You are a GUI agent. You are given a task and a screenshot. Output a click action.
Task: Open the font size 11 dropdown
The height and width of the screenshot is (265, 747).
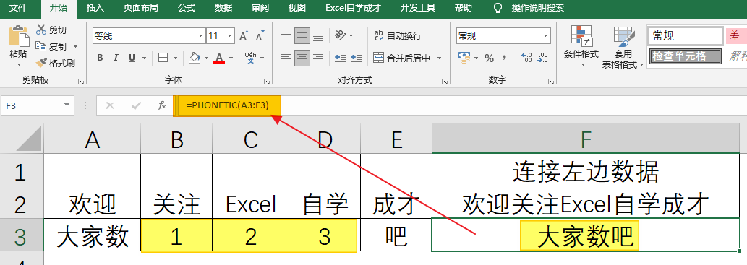point(230,36)
